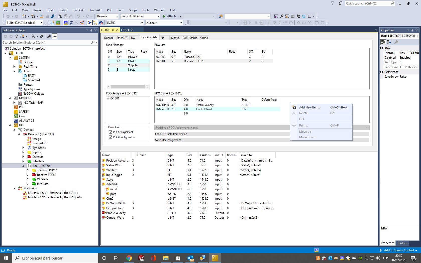The height and width of the screenshot is (263, 421).
Task: Toggle the 0x1601 PDO Assignment checkbox
Action: point(109,99)
